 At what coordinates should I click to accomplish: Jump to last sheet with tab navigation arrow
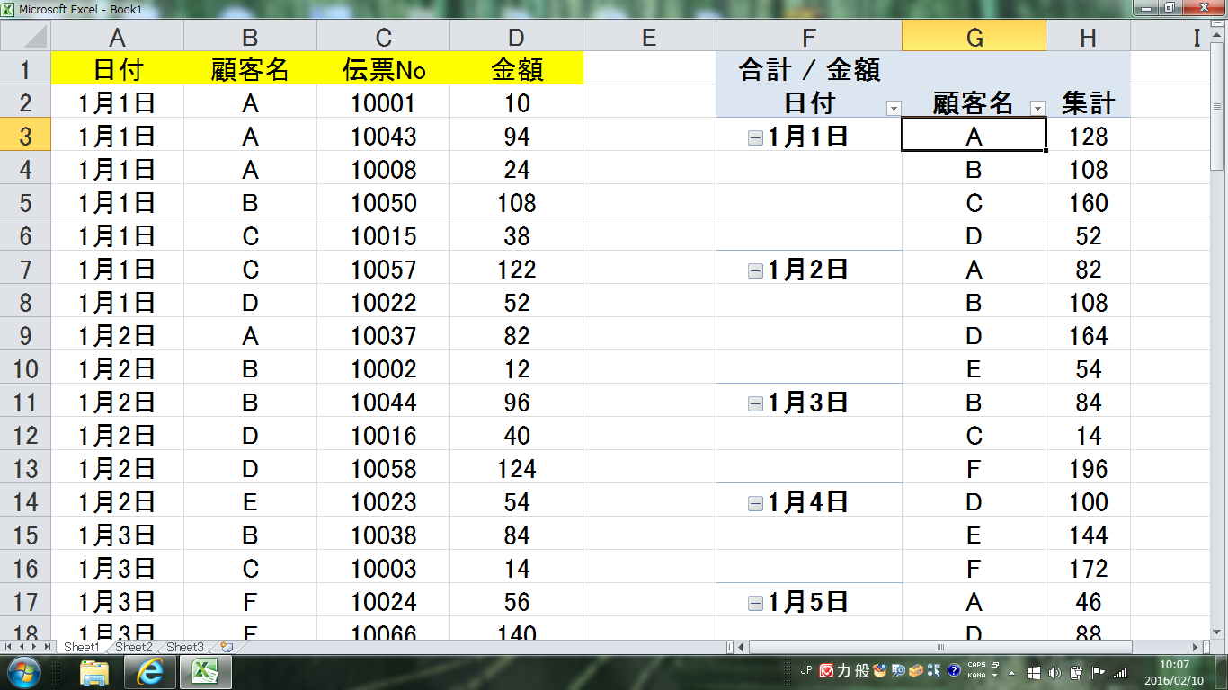pos(48,647)
